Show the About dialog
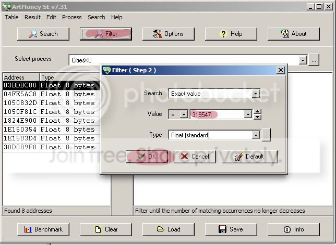Image resolution: width=336 pixels, height=245 pixels. coord(294,34)
